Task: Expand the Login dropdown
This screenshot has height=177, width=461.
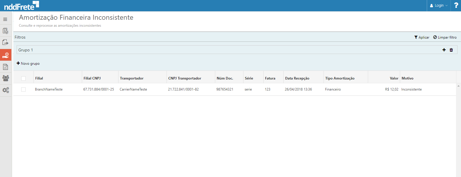Action: tap(439, 6)
